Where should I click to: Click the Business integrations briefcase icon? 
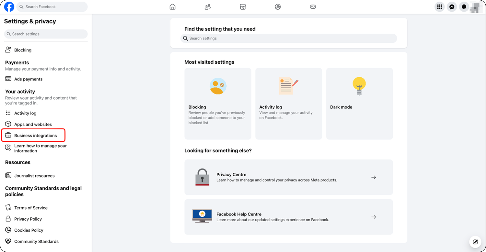(8, 135)
